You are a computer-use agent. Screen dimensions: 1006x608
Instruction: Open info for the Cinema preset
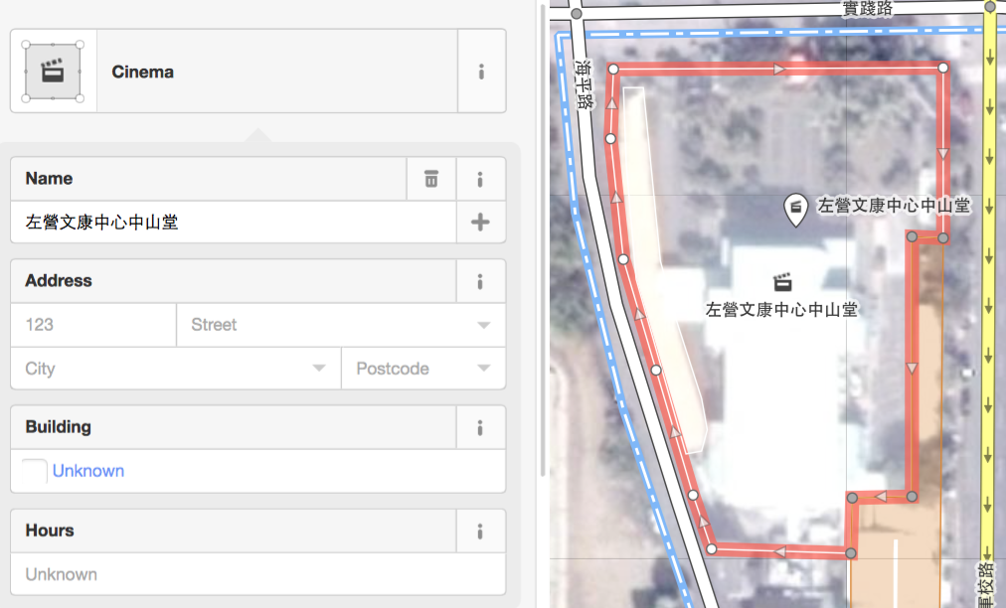[481, 72]
